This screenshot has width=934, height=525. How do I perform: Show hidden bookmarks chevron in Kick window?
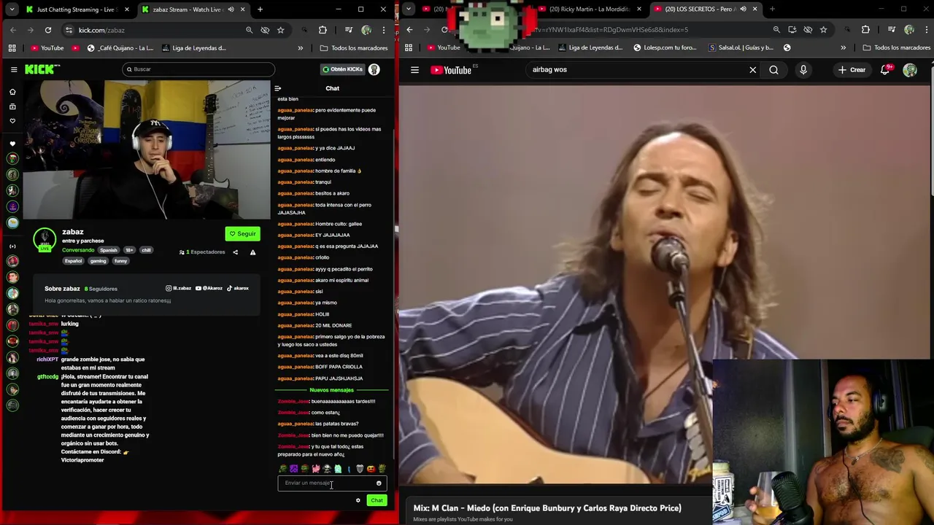point(300,48)
